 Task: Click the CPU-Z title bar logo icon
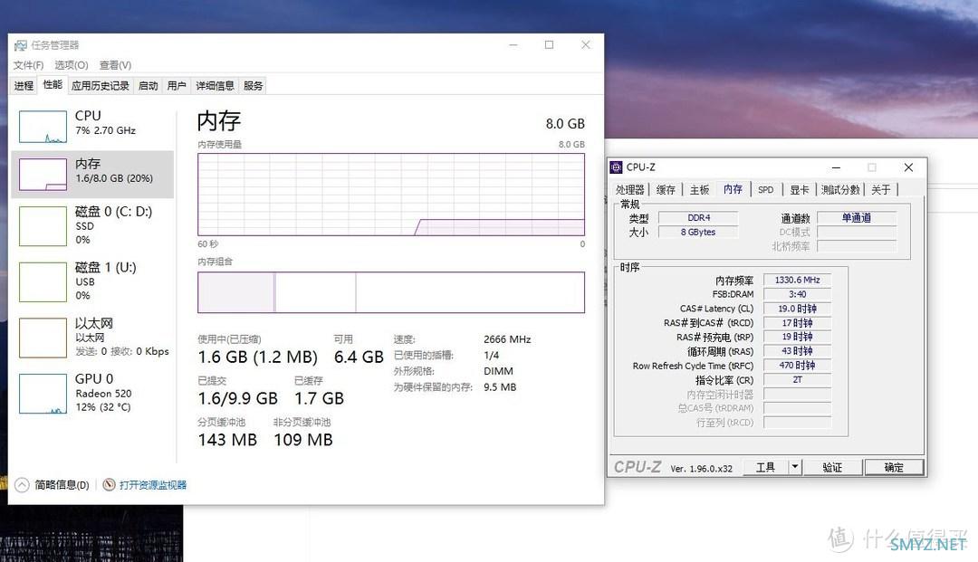pyautogui.click(x=617, y=167)
